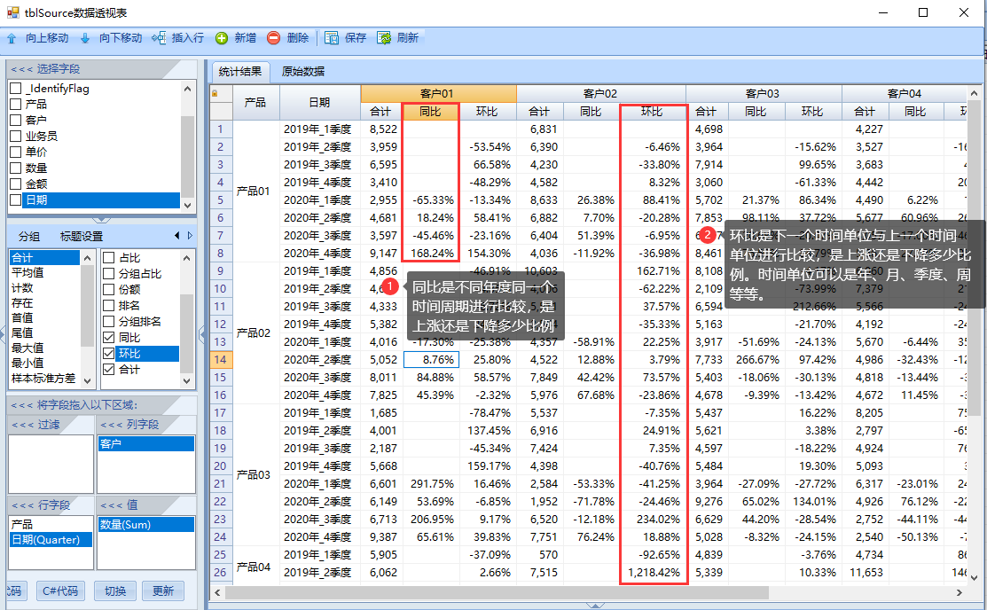The image size is (987, 610).
Task: Click the 产品03 row group cell
Action: tap(255, 474)
